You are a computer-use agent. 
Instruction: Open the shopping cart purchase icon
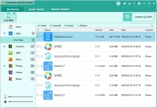tap(118, 4)
